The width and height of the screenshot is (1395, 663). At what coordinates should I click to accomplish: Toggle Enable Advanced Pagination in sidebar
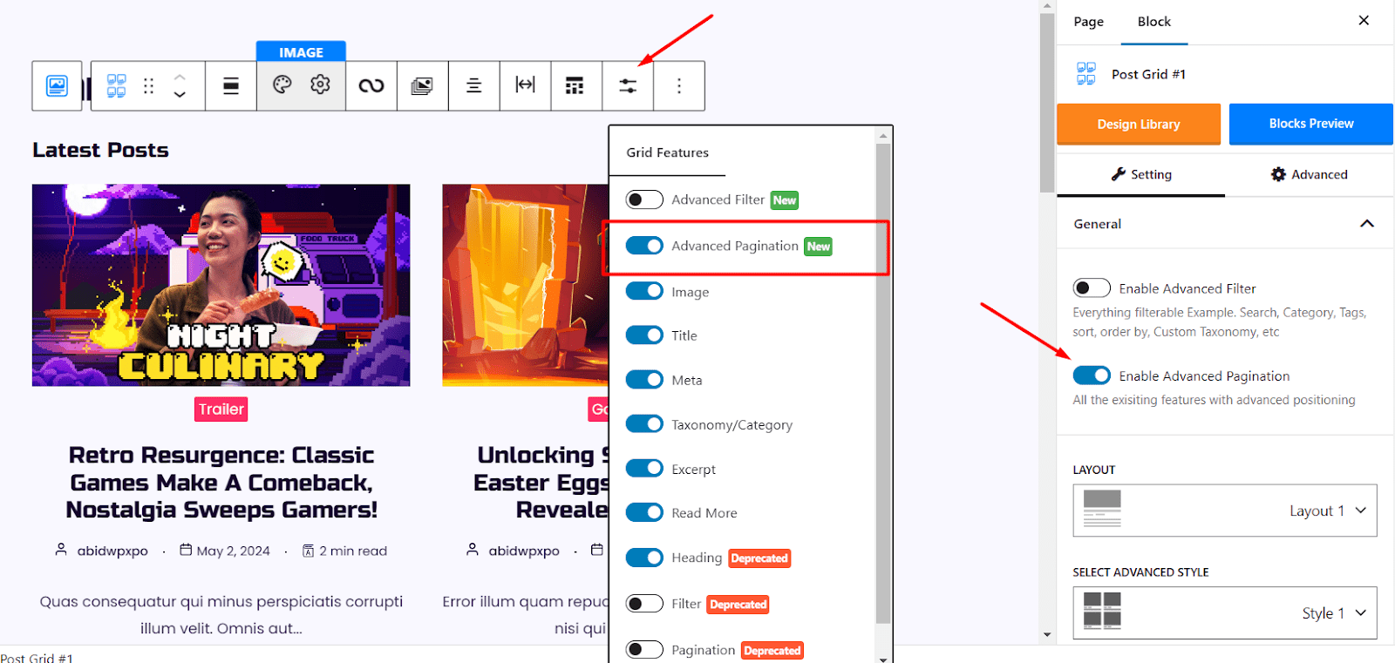pyautogui.click(x=1092, y=375)
